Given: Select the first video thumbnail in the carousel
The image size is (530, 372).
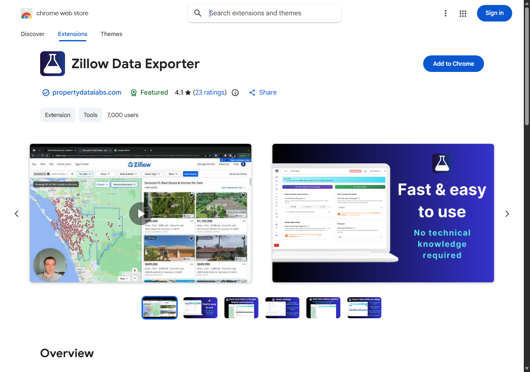Looking at the screenshot, I should (159, 308).
